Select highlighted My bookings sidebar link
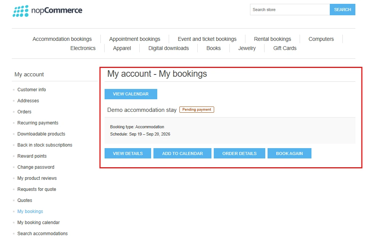This screenshot has width=371, height=247. pos(30,211)
